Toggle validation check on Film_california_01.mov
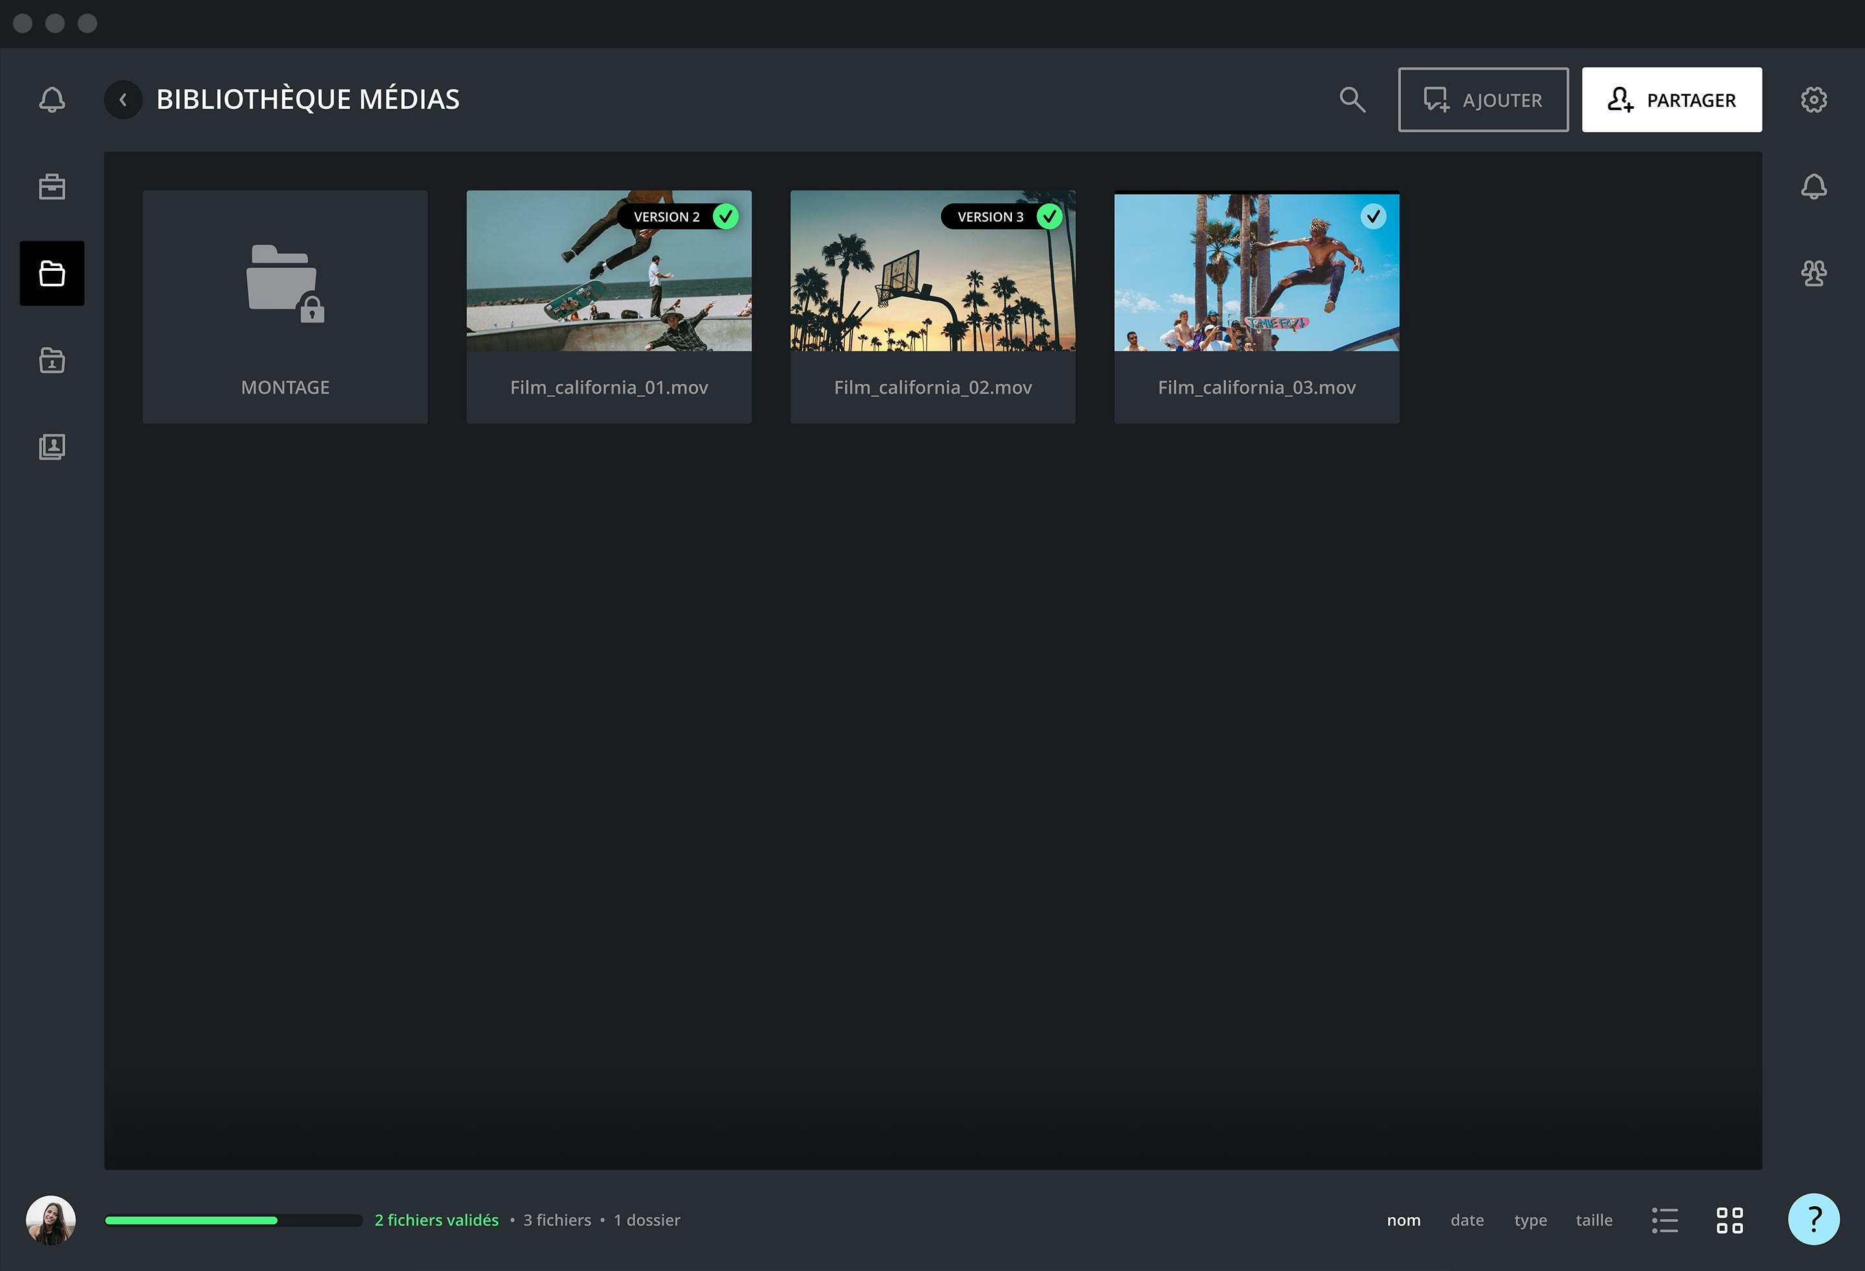The width and height of the screenshot is (1865, 1271). [x=726, y=216]
